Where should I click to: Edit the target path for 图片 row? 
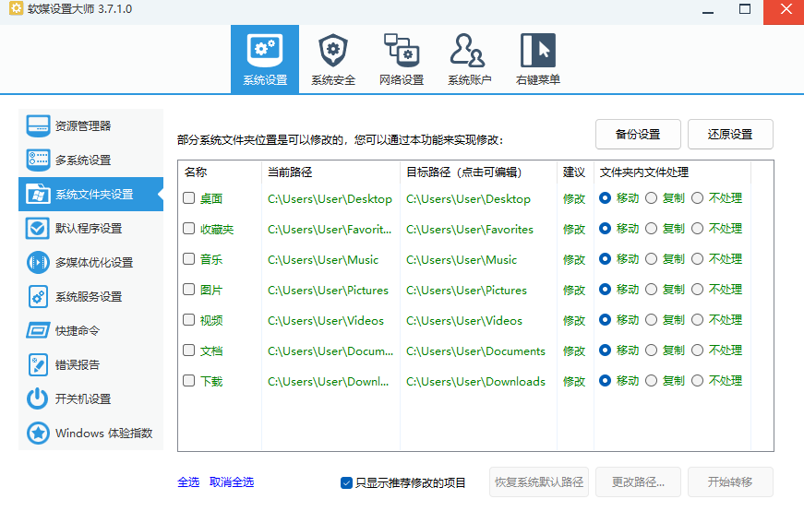(x=466, y=291)
